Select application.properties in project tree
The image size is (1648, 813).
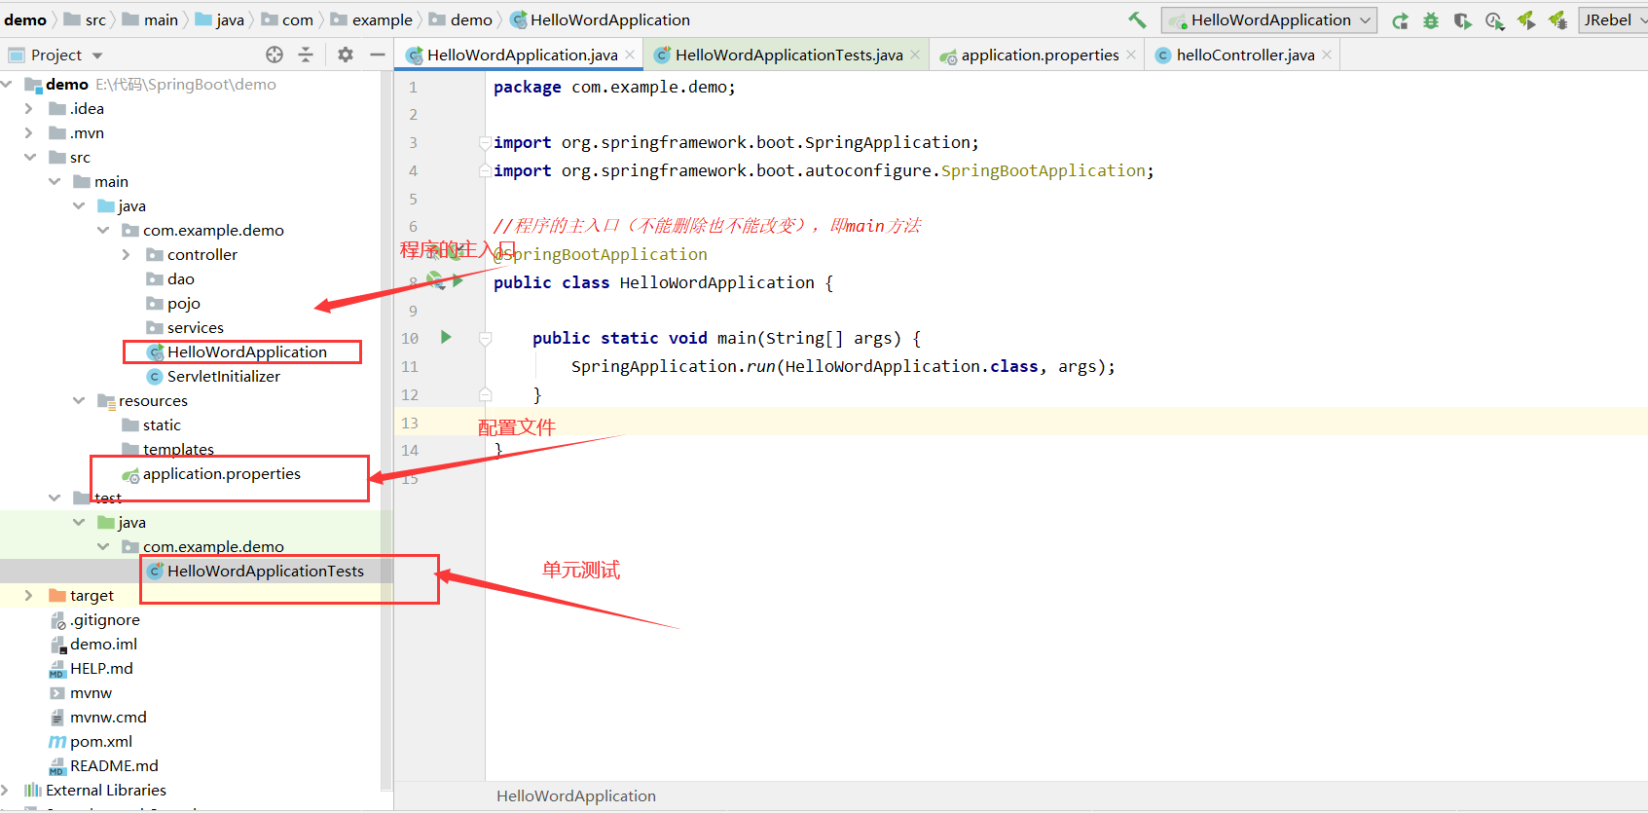coord(221,474)
